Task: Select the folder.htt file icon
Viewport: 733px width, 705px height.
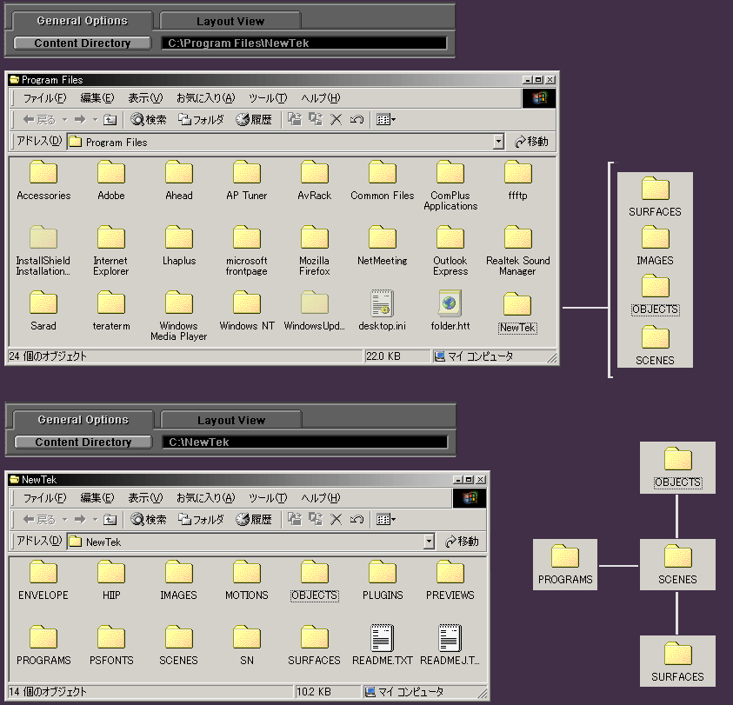Action: pos(450,304)
